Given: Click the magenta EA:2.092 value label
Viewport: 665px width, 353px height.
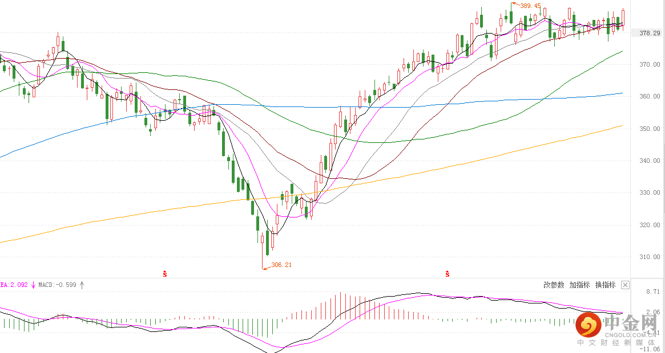Looking at the screenshot, I should 14,285.
